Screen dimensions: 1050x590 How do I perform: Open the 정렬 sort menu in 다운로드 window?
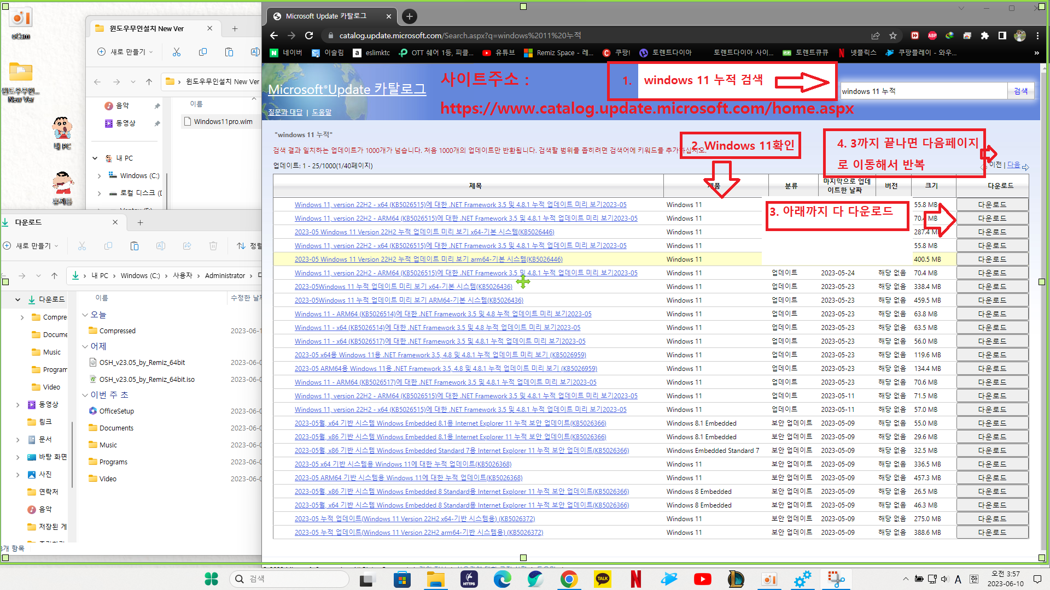click(x=249, y=246)
